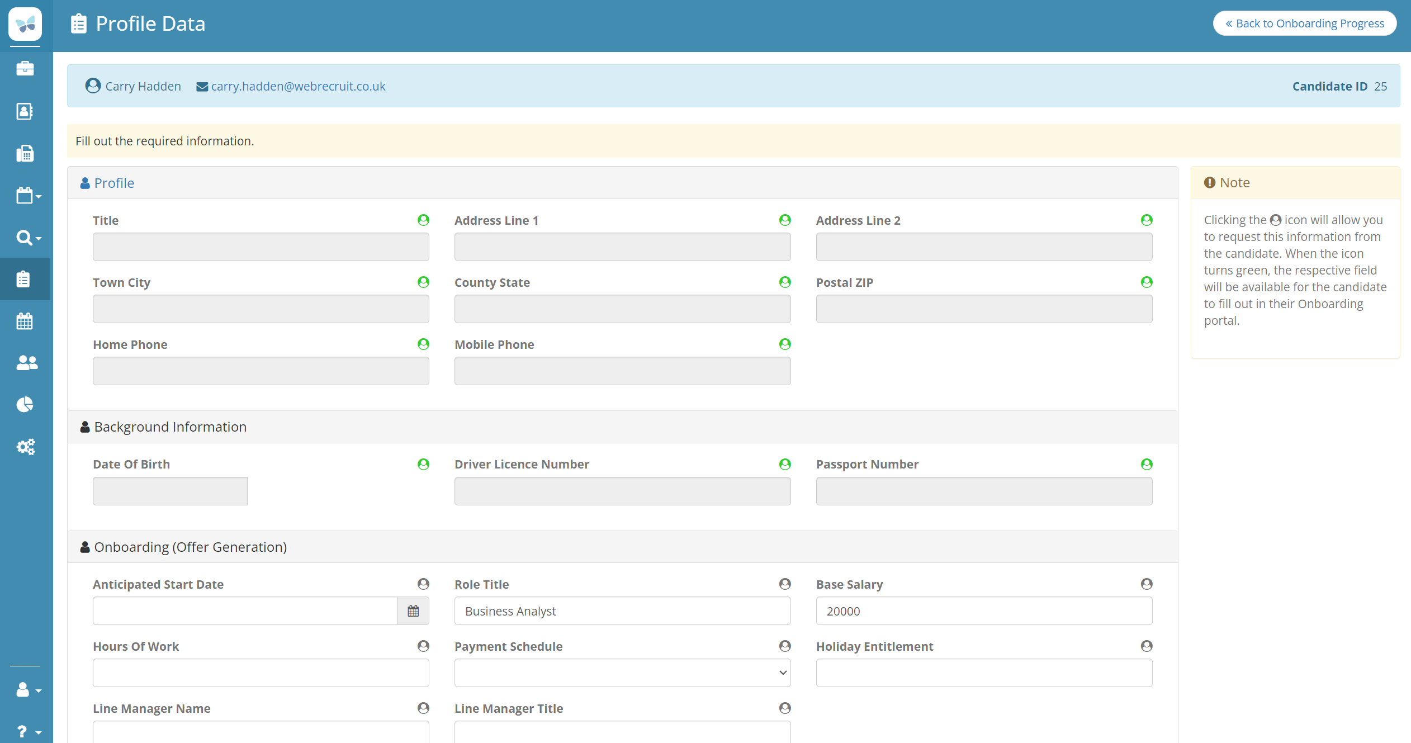Open date picker for Anticipated Start Date
Screen dimensions: 1411x743
coord(413,611)
